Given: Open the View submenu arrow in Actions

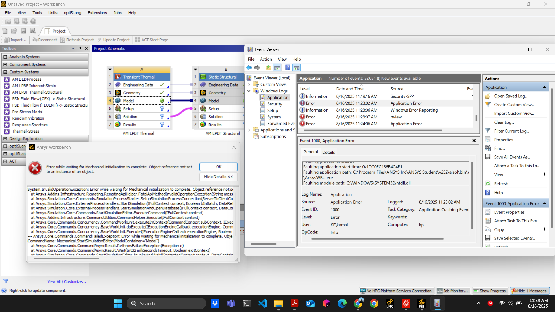Looking at the screenshot, I should click(x=545, y=174).
